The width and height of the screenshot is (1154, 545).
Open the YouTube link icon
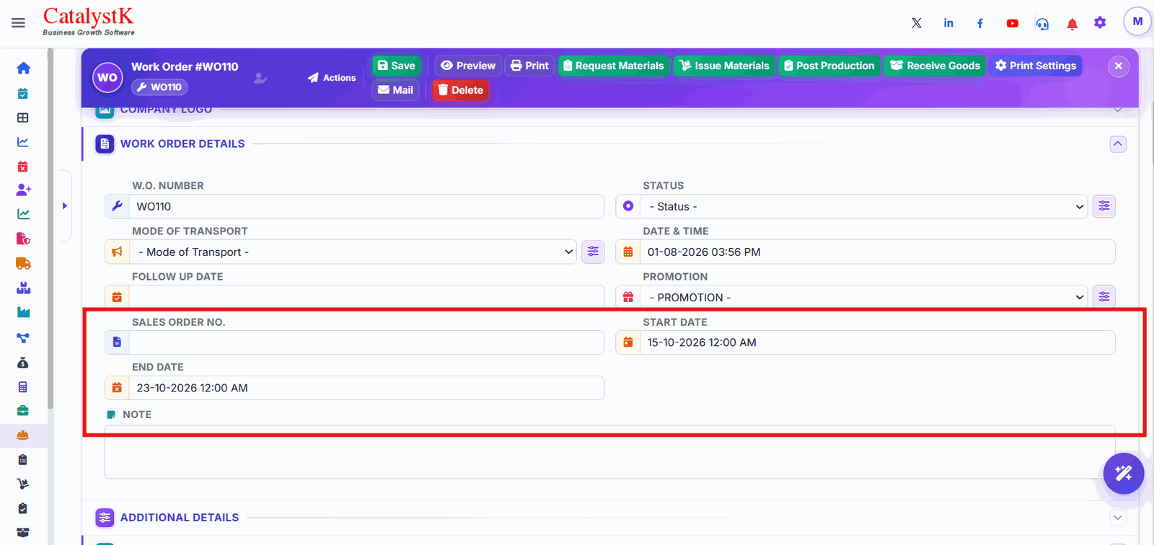tap(1013, 23)
